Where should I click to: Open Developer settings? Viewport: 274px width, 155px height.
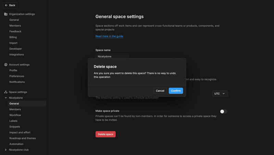pyautogui.click(x=15, y=49)
